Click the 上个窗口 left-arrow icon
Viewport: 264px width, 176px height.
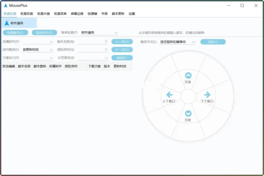[x=169, y=95]
